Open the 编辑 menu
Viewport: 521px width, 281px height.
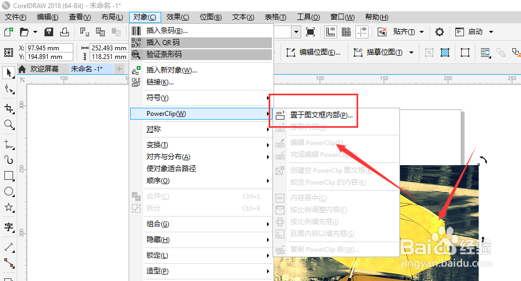[48, 17]
